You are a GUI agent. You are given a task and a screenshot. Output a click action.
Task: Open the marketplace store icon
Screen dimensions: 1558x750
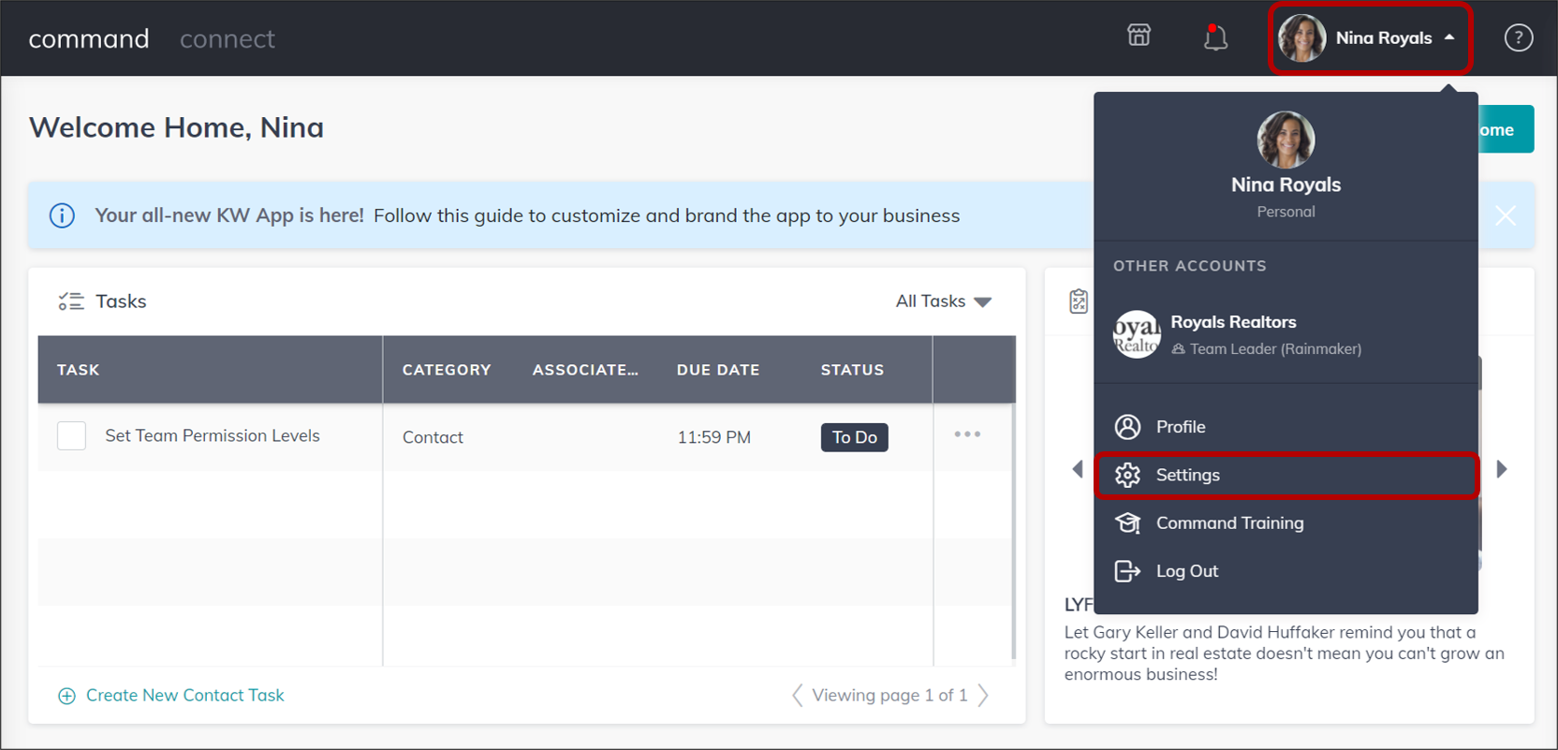coord(1139,36)
